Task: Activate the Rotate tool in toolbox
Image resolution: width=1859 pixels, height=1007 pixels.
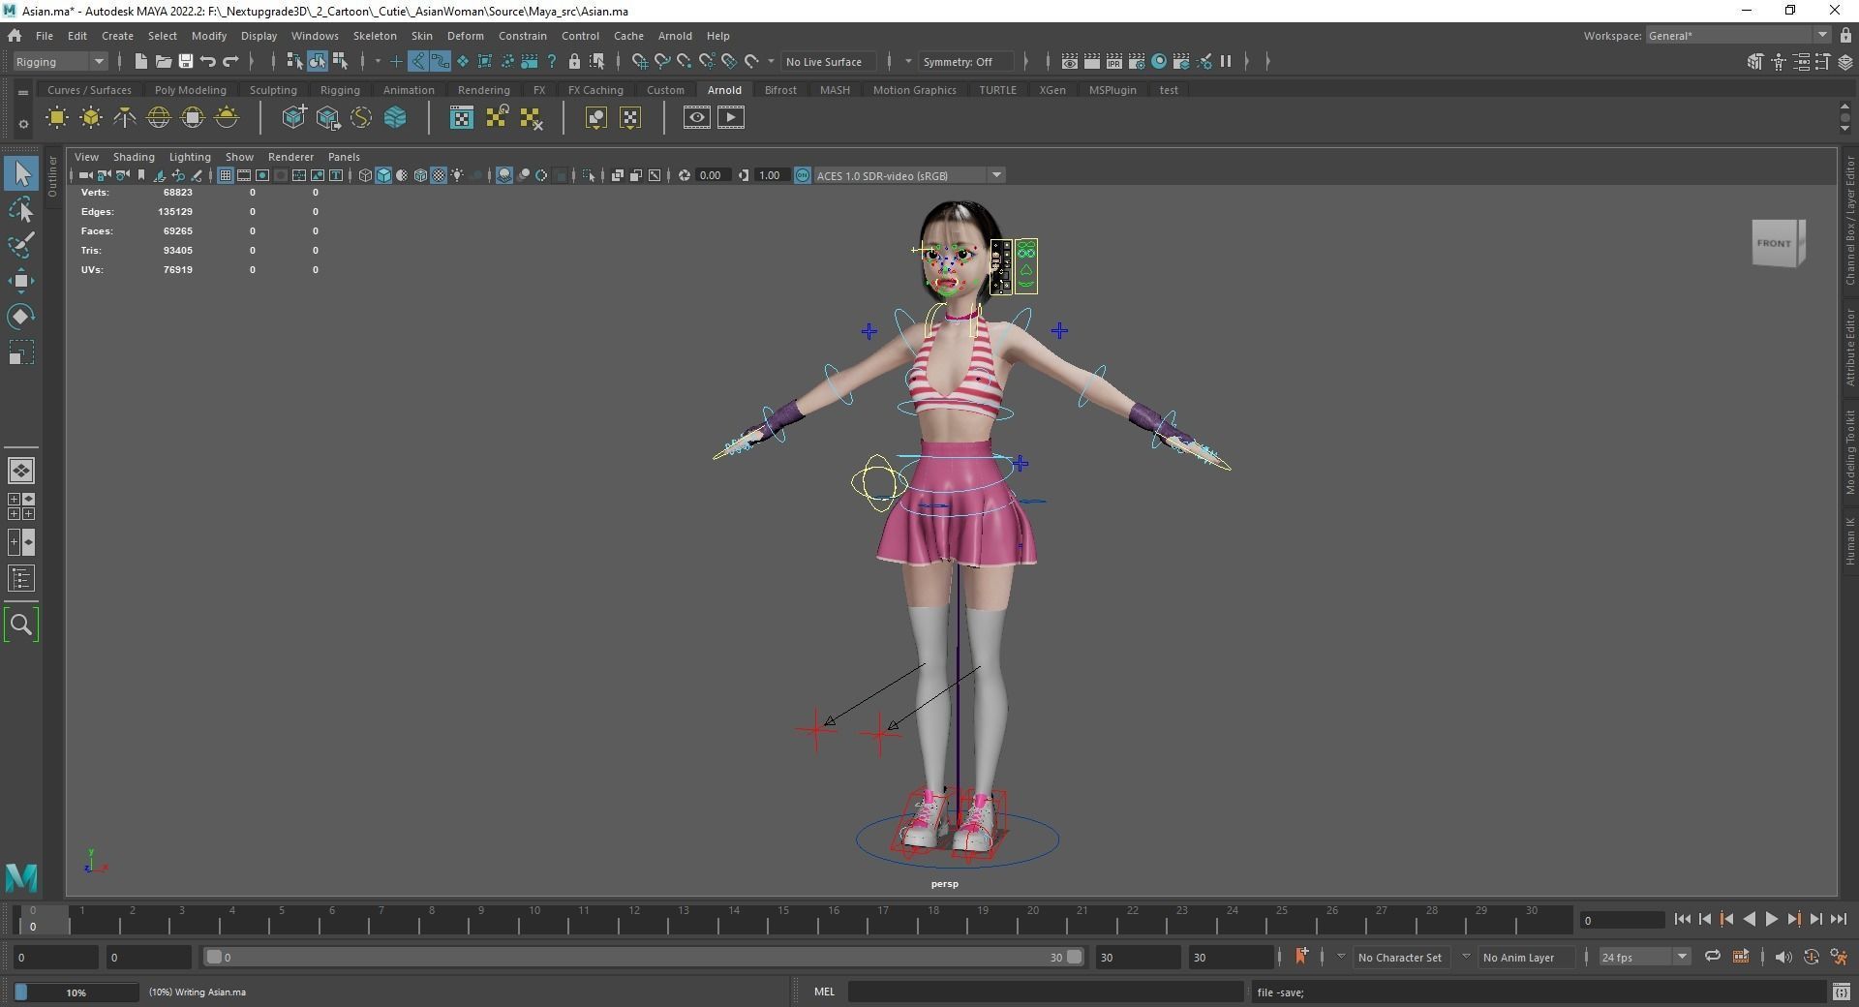Action: tap(21, 317)
